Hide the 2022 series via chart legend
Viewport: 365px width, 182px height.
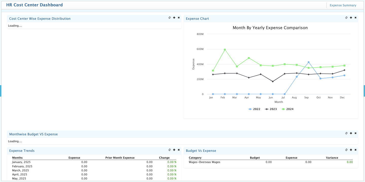pyautogui.click(x=256, y=109)
